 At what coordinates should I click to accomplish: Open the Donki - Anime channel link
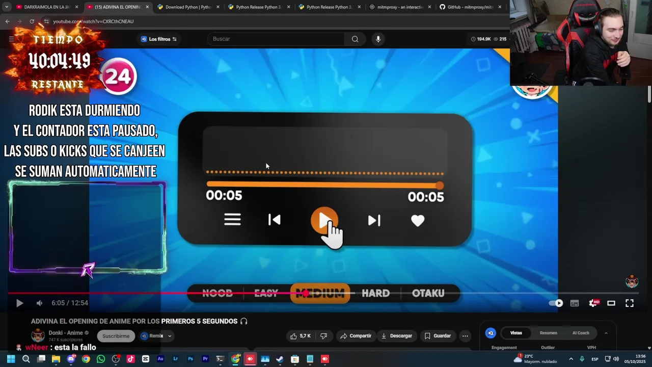66,333
